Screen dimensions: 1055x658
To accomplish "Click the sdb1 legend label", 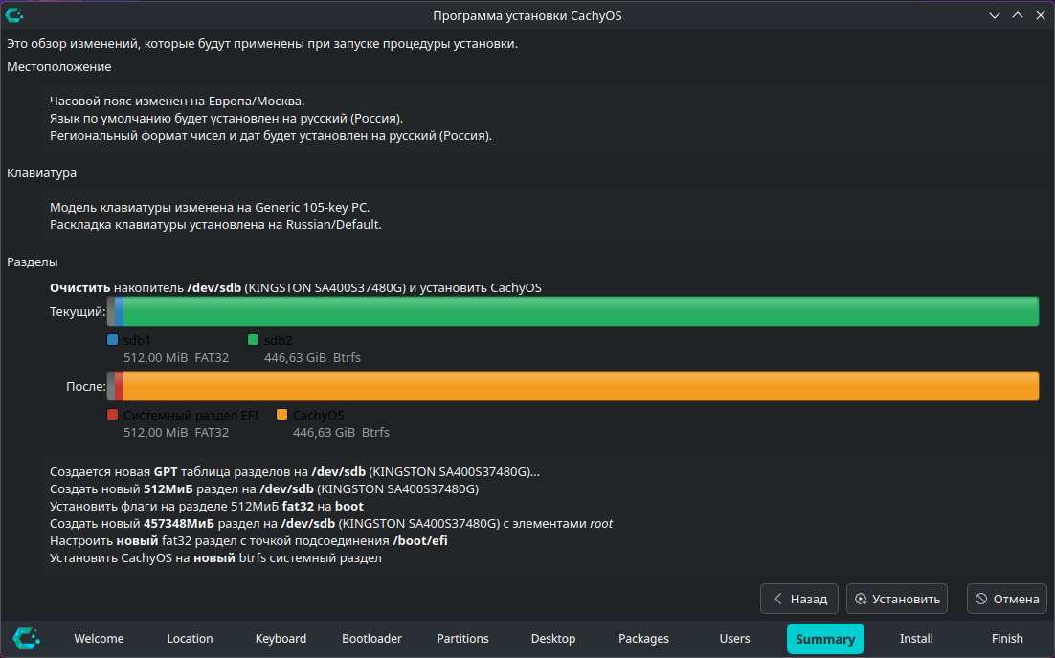I will pos(137,340).
